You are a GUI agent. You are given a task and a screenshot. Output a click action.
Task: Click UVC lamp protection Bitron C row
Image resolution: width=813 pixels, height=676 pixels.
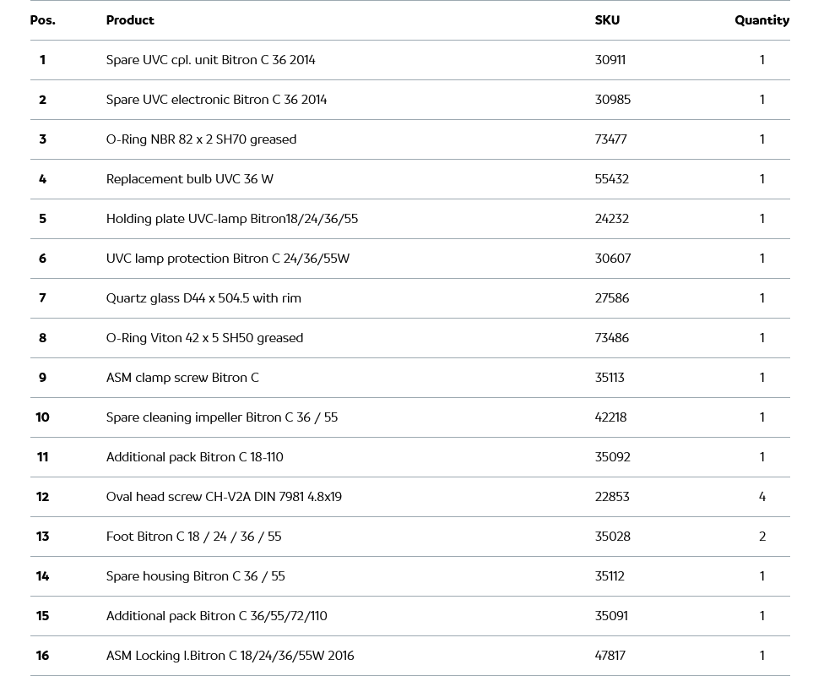(227, 259)
